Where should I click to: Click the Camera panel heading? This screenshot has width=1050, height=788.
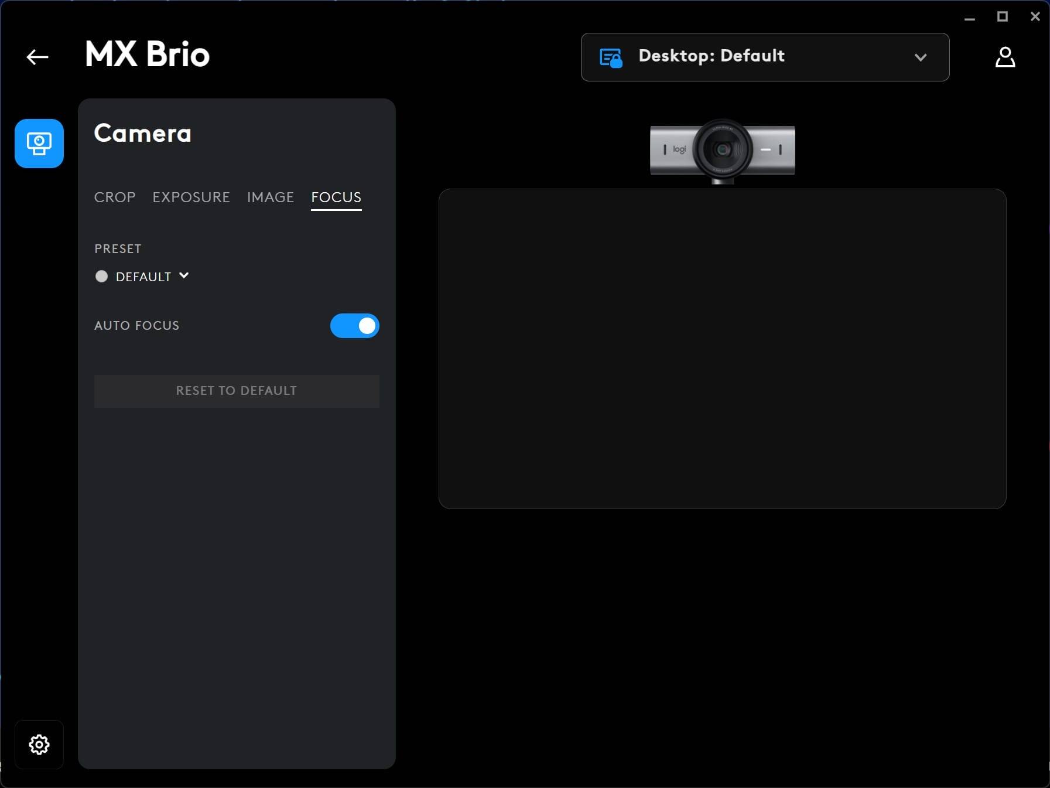pyautogui.click(x=142, y=134)
